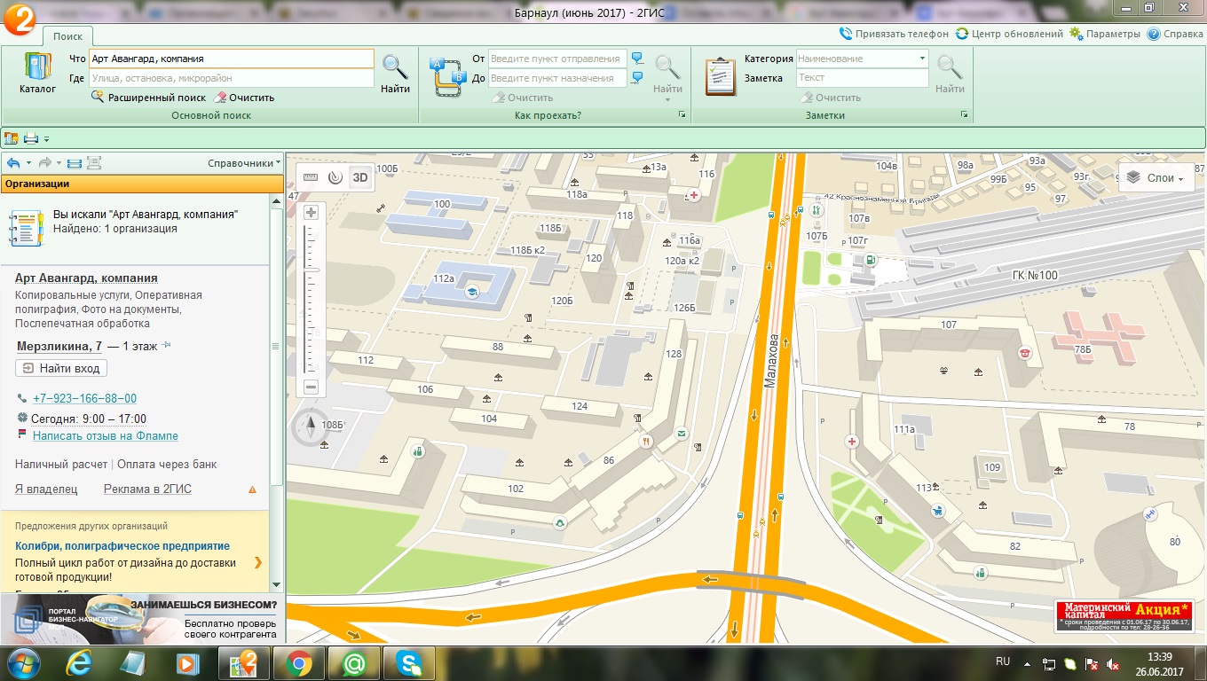The image size is (1207, 681).
Task: Click the buildings quick-access icon
Action: click(x=12, y=138)
